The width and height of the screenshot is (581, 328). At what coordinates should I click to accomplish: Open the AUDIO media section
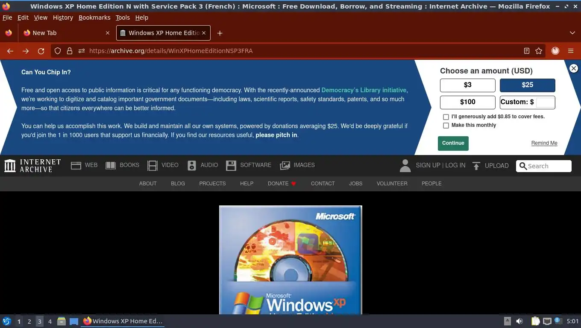(x=203, y=165)
